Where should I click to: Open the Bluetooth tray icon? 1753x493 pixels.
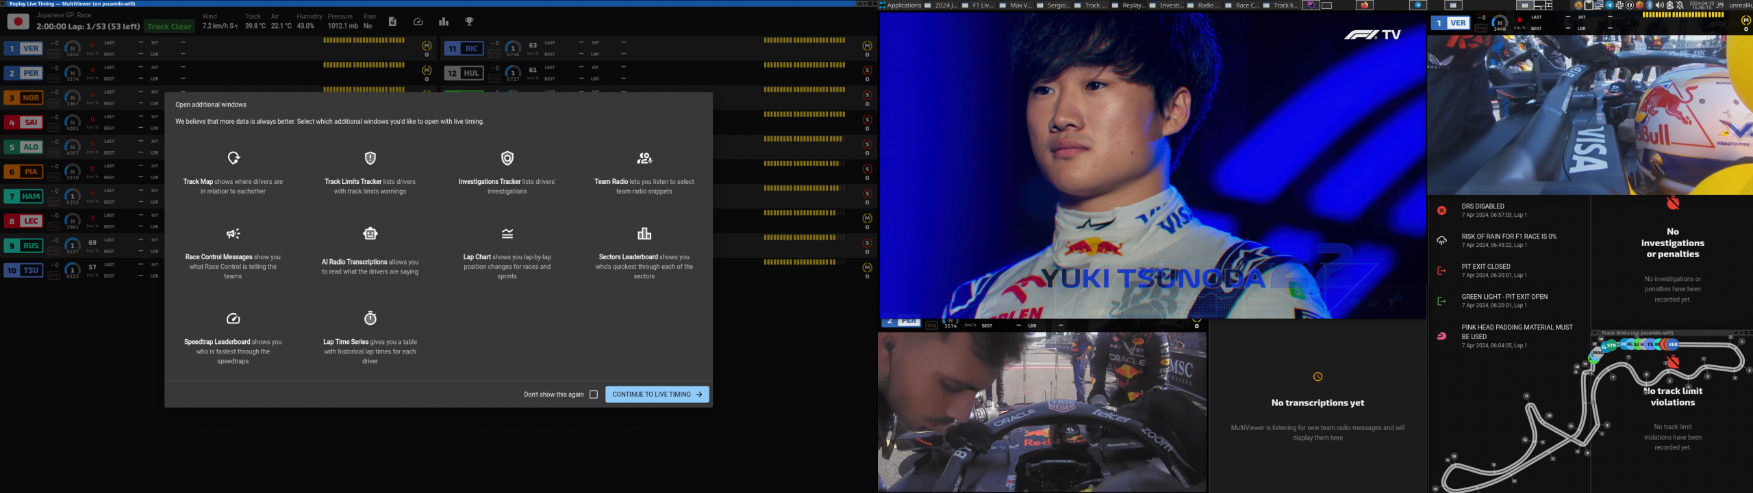[1649, 5]
